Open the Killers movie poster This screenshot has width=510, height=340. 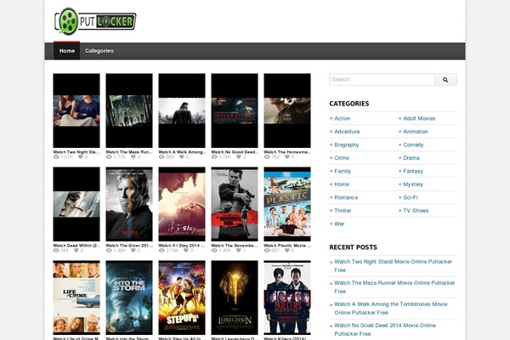click(287, 297)
